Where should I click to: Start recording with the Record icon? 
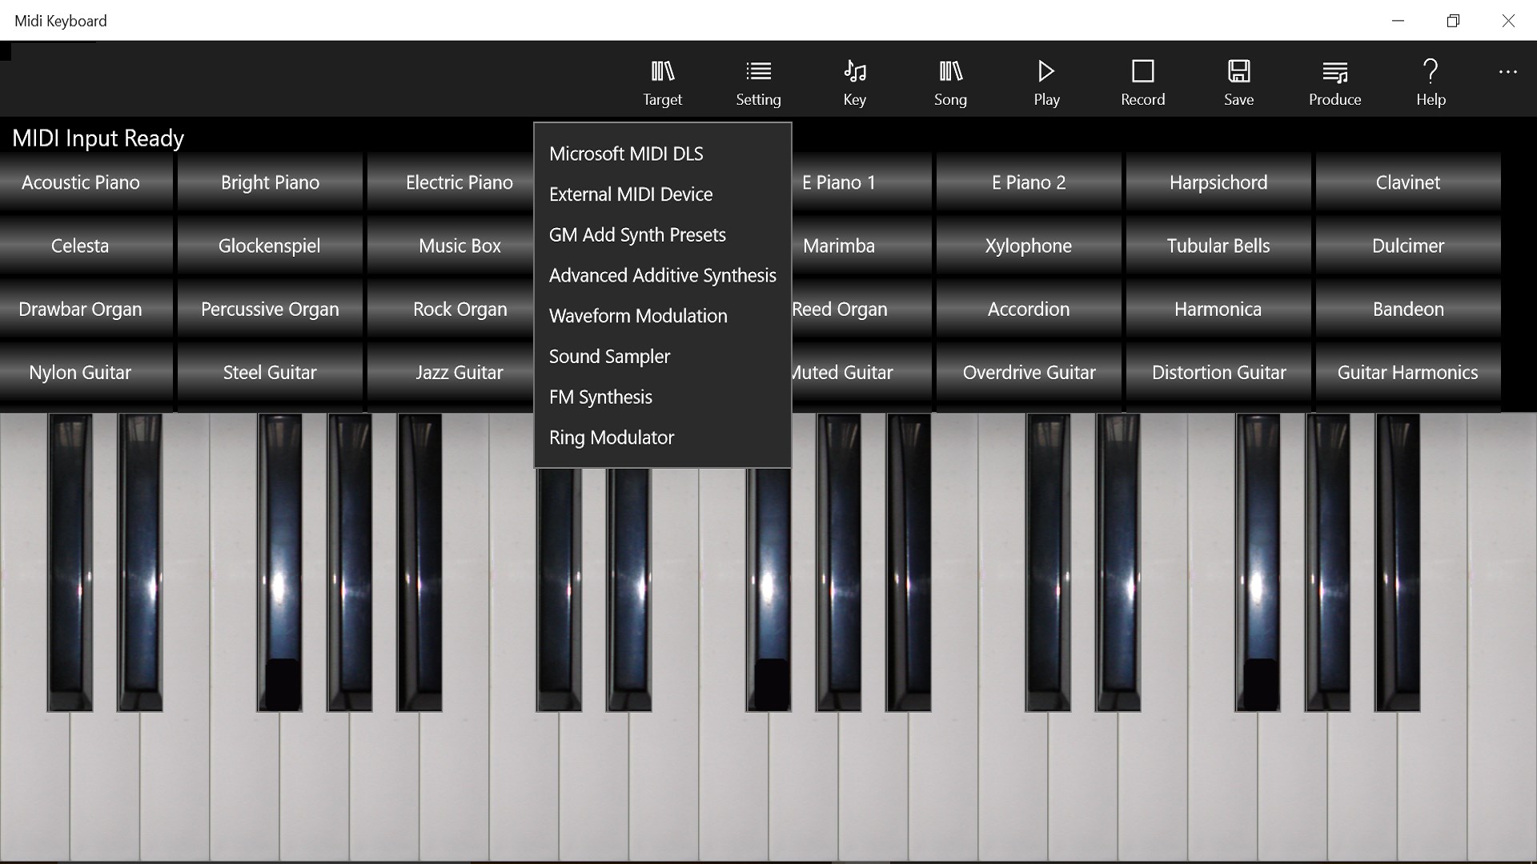(x=1142, y=72)
